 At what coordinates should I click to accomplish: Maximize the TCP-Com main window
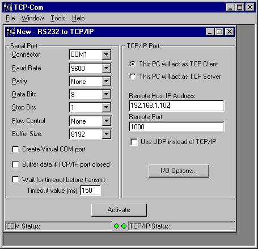(x=240, y=7)
